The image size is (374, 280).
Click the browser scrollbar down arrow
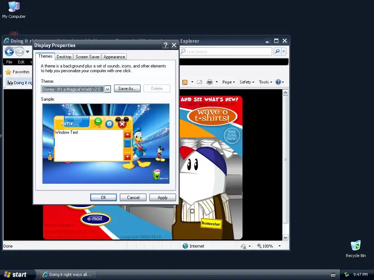pyautogui.click(x=285, y=237)
